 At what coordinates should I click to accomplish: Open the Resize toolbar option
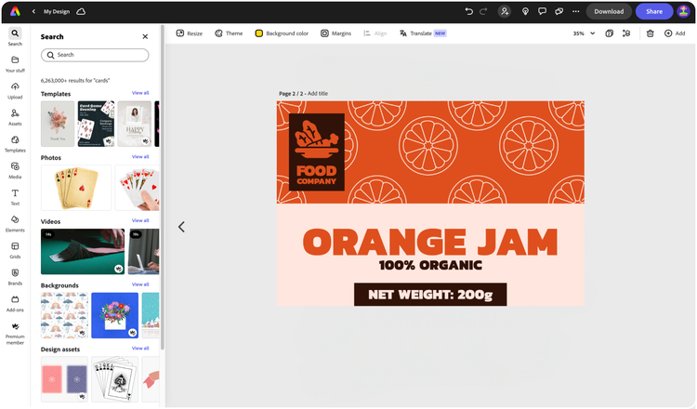click(x=190, y=33)
